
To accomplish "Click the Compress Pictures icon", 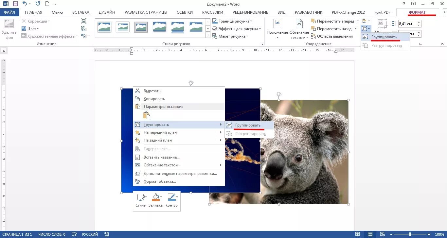I will tap(84, 21).
